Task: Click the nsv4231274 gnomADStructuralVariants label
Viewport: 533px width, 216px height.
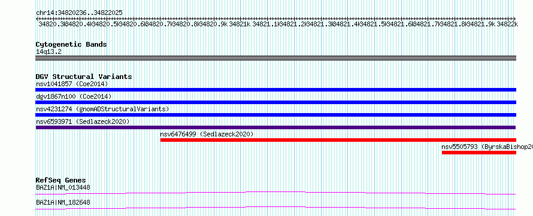Action: (102, 109)
